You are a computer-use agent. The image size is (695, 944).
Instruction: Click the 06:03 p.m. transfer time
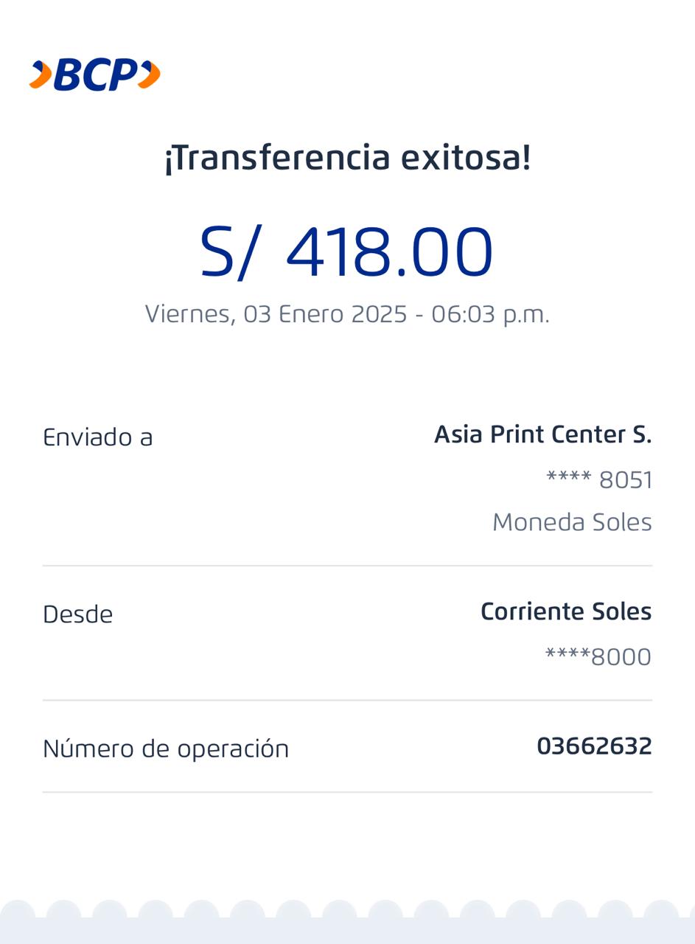click(x=490, y=314)
